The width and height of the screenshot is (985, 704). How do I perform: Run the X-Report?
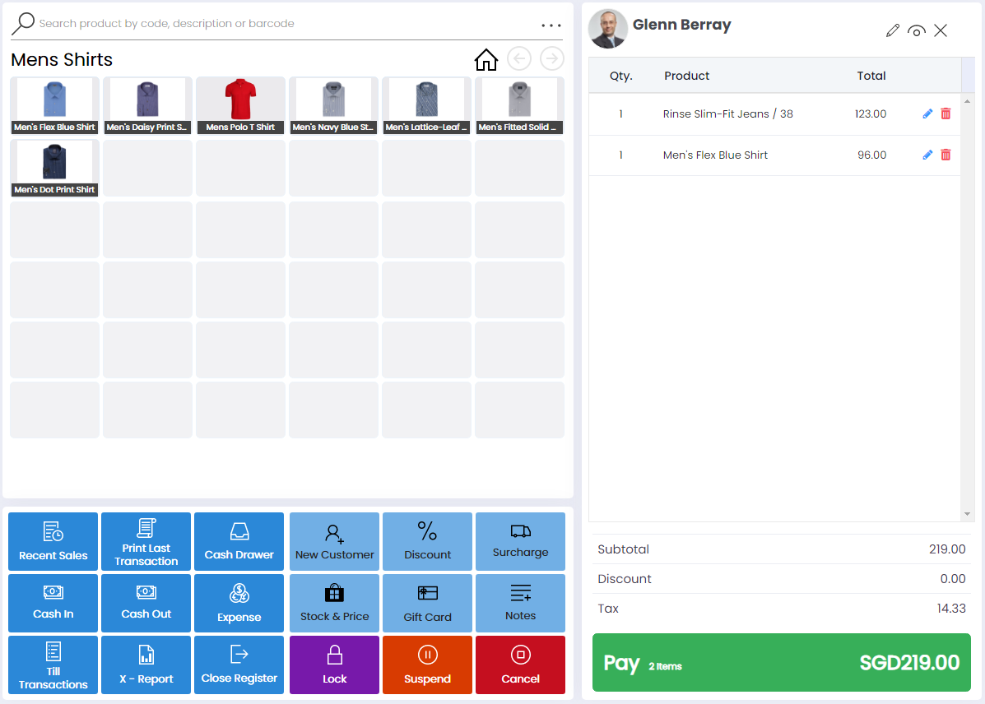(x=146, y=665)
